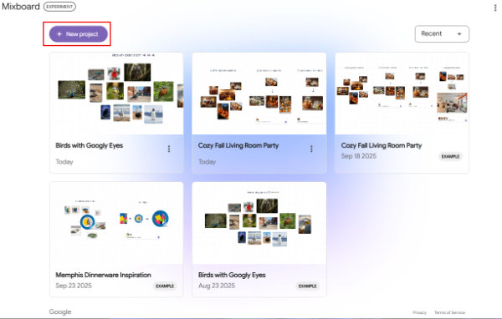This screenshot has width=502, height=319.
Task: Open options menu for Cozy Fall Living Room Party (Today)
Action: coord(311,149)
